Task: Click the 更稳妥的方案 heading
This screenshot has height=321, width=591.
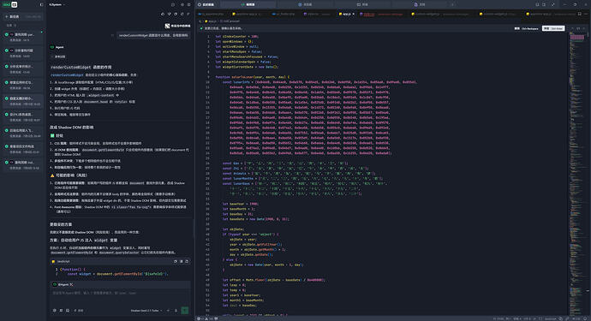Action: [61, 224]
